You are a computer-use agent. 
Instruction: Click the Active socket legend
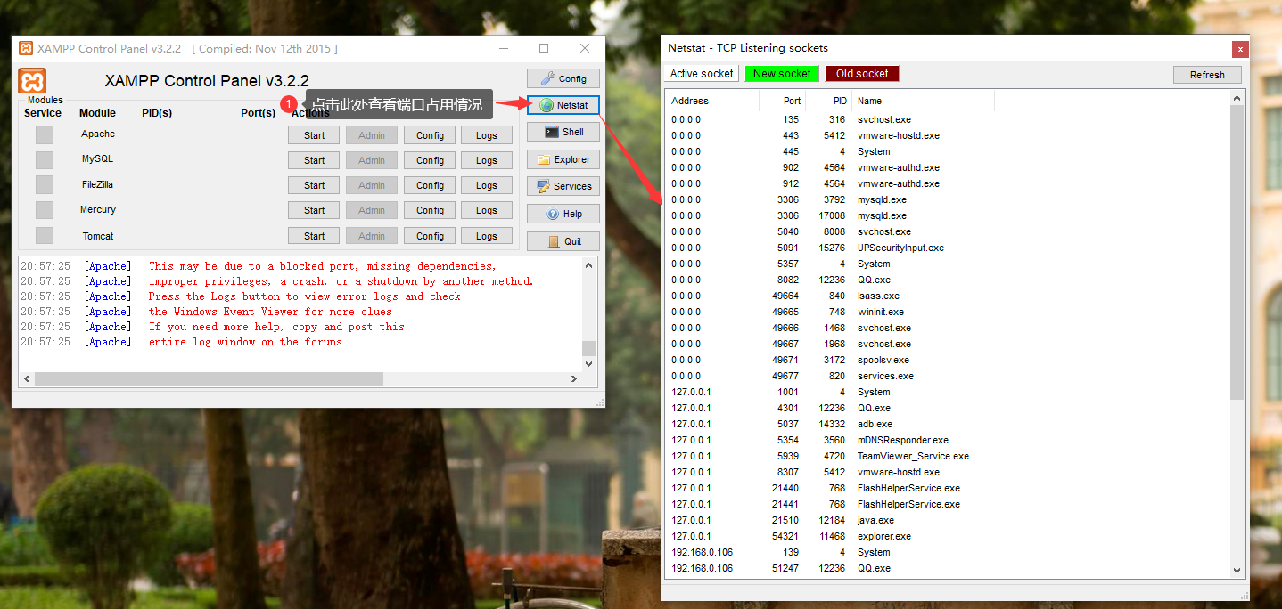pos(702,74)
